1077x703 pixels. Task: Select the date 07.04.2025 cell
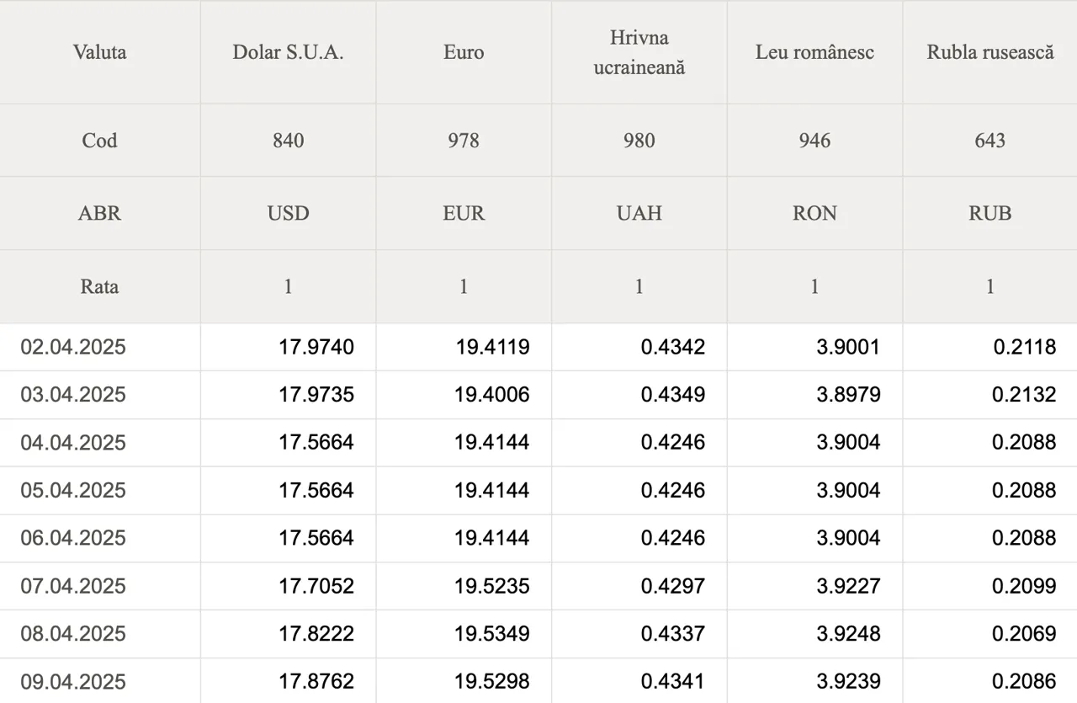[x=100, y=586]
